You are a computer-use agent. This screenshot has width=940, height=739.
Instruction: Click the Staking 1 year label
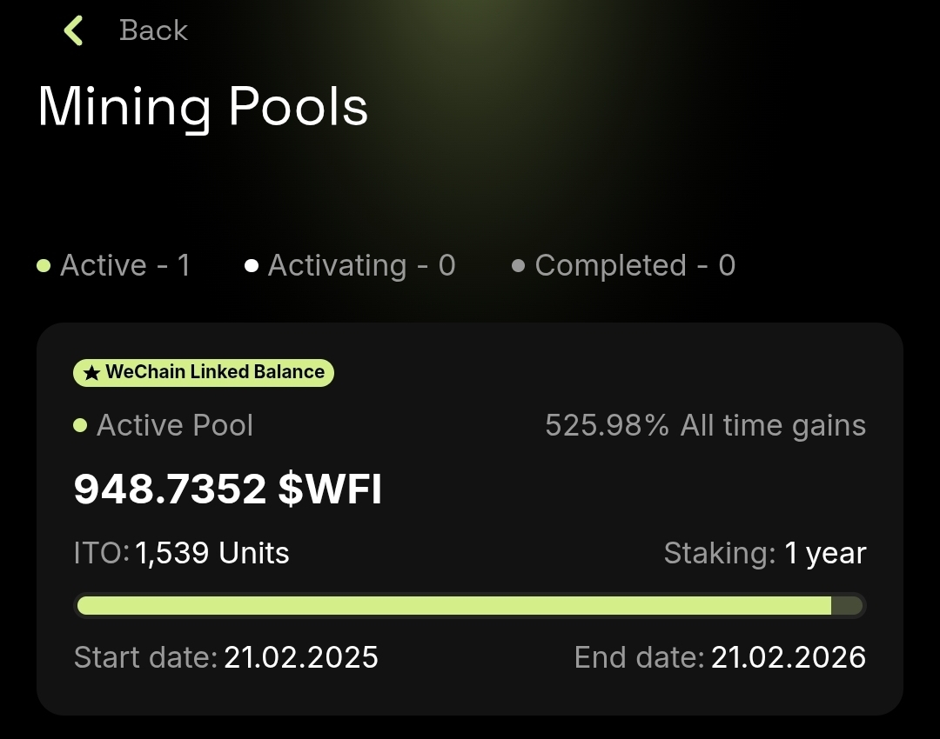(x=764, y=553)
